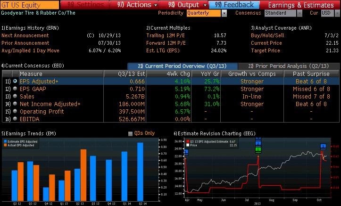The image size is (341, 206).
Task: Click the Buy/Hold/Sell value 7/3/2
Action: coord(332,35)
